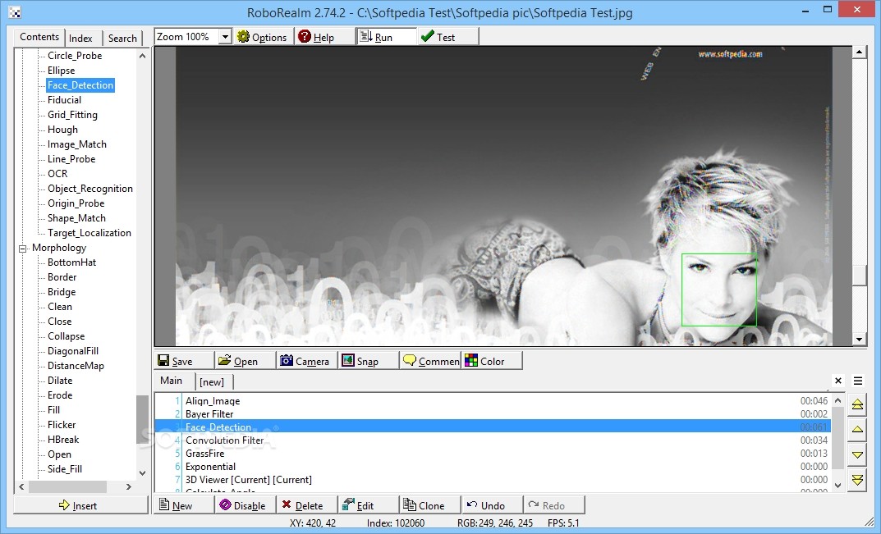Select Convolution Filter pipeline row
Screen dimensions: 881x534
492,440
